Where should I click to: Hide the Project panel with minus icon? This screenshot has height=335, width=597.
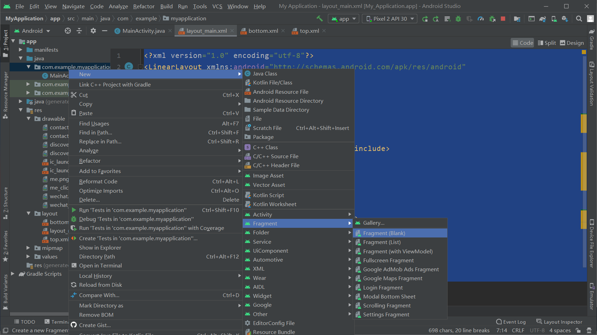click(105, 31)
